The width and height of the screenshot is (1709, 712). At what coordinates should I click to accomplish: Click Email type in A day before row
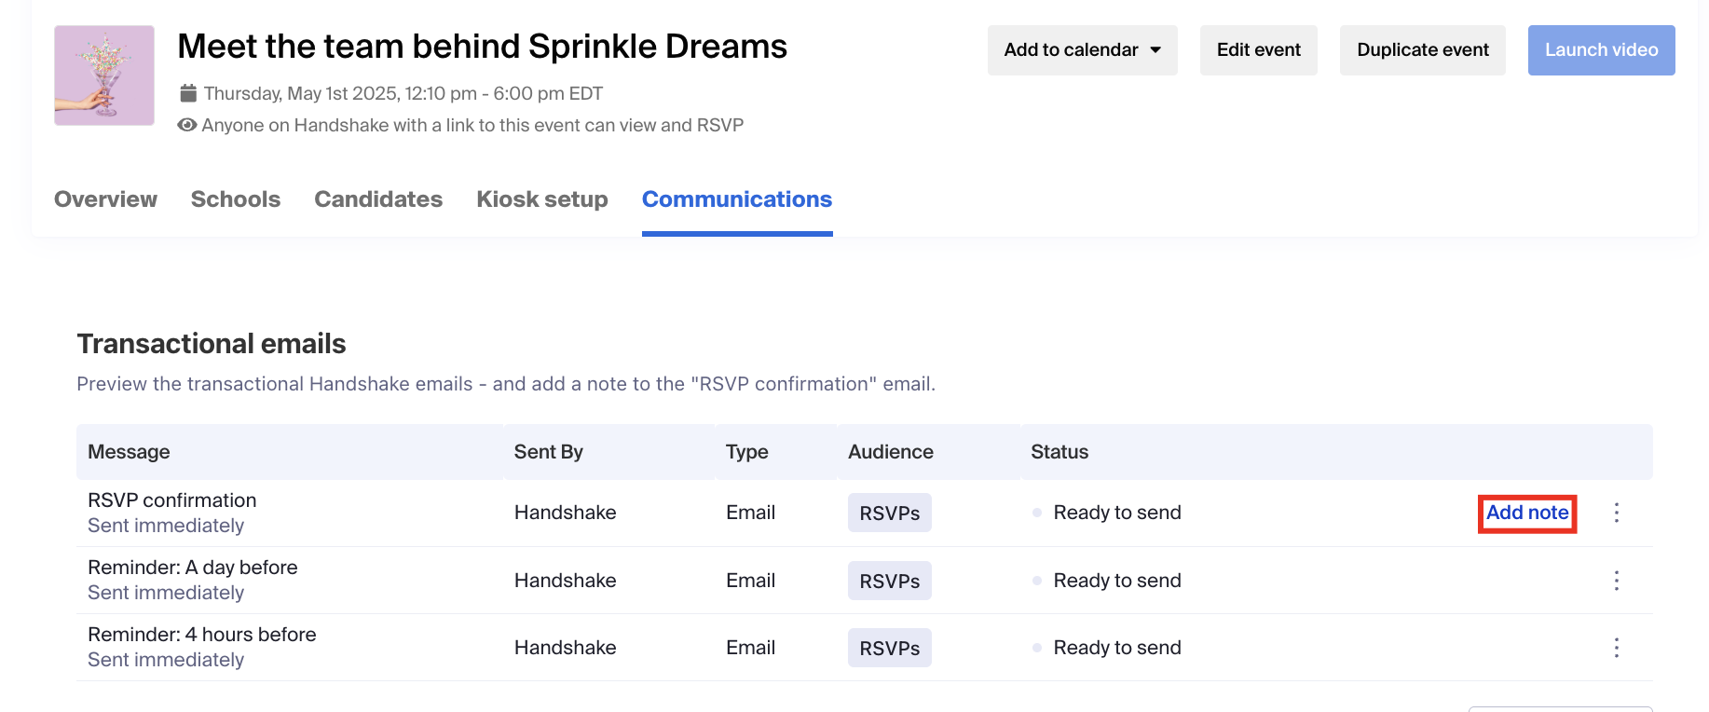coord(751,581)
